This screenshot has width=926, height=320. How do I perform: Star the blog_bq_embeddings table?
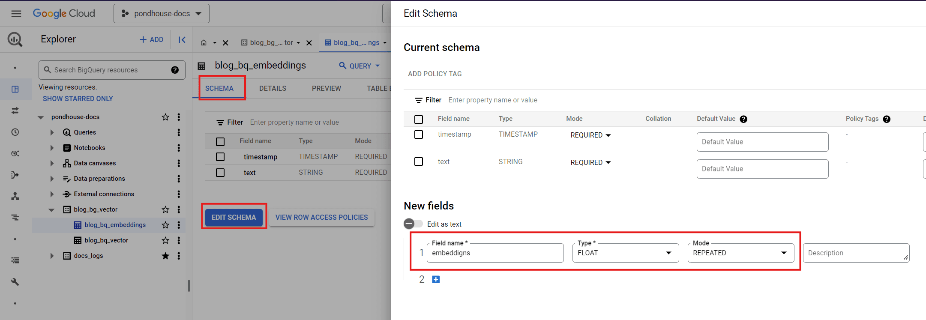165,225
